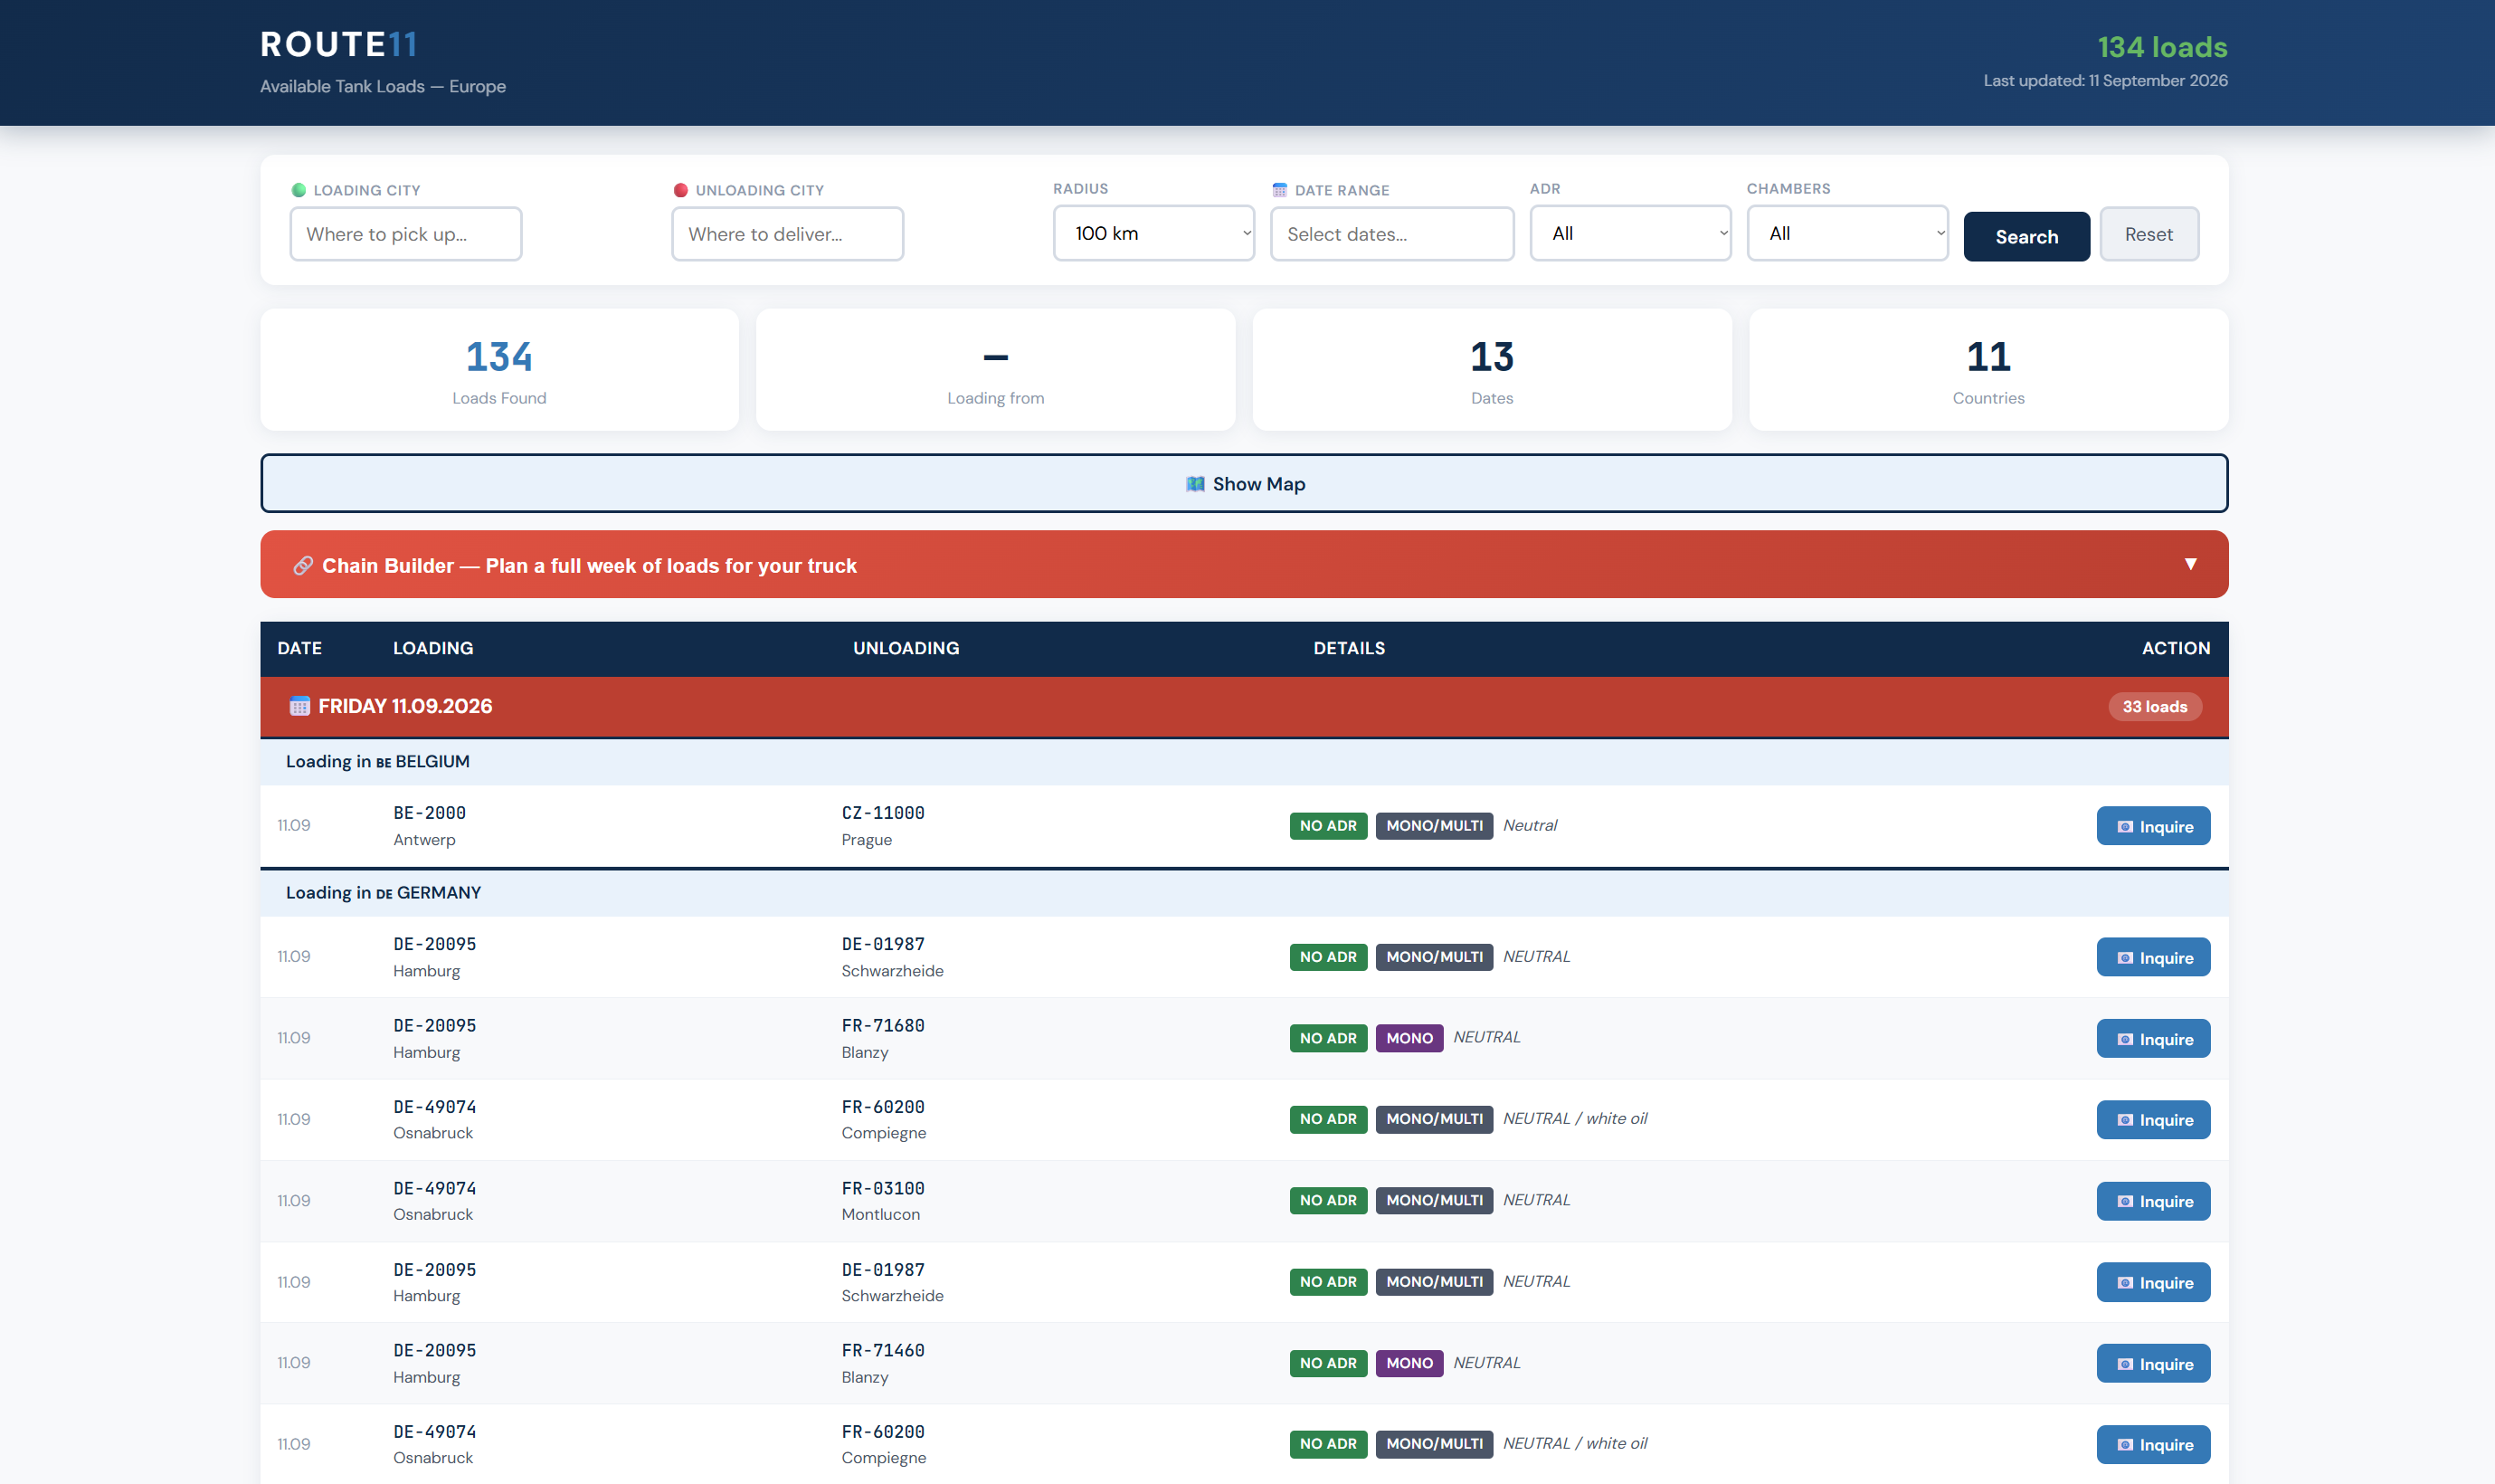Click the 33 loads badge

click(x=2154, y=707)
